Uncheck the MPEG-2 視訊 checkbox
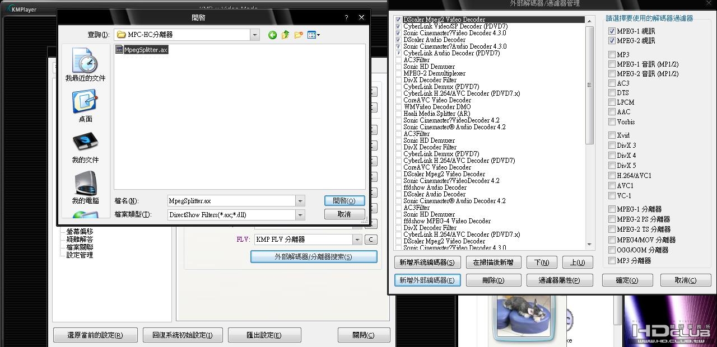Viewport: 717px width, 347px height. tap(612, 41)
